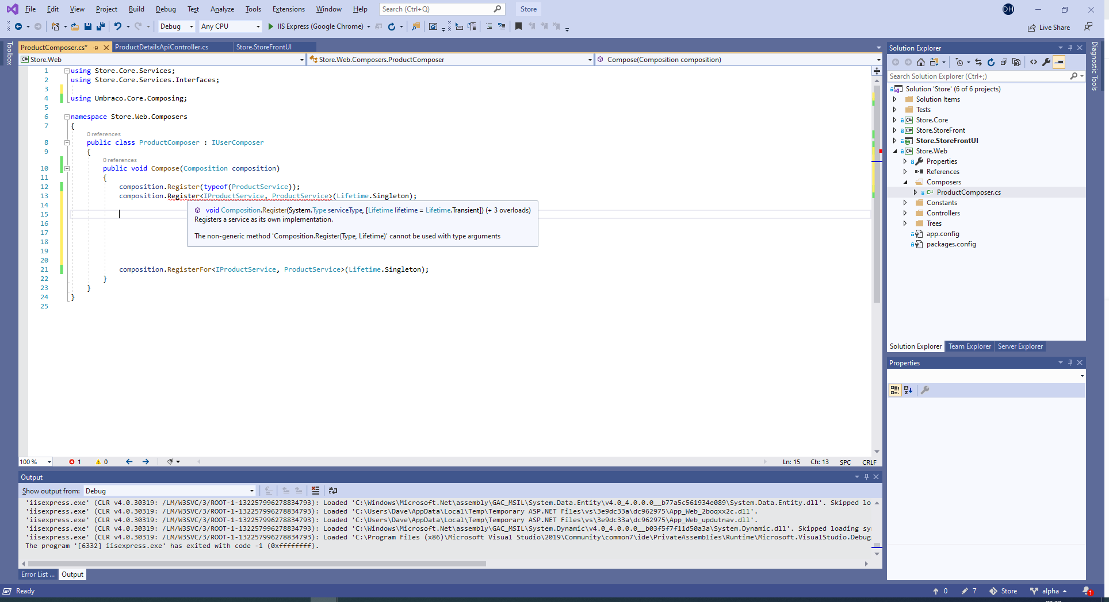Click the alpha branch in status bar
Viewport: 1109px width, 602px height.
coord(1049,591)
